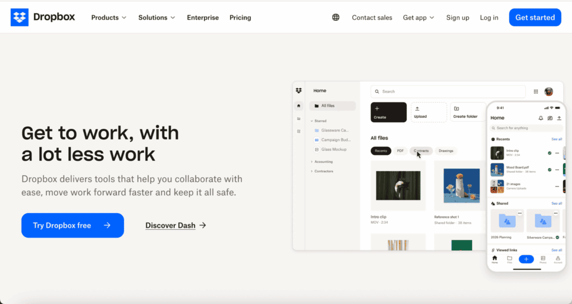The image size is (572, 304).
Task: Open the three-dot menu for 21 images
Action: click(557, 186)
